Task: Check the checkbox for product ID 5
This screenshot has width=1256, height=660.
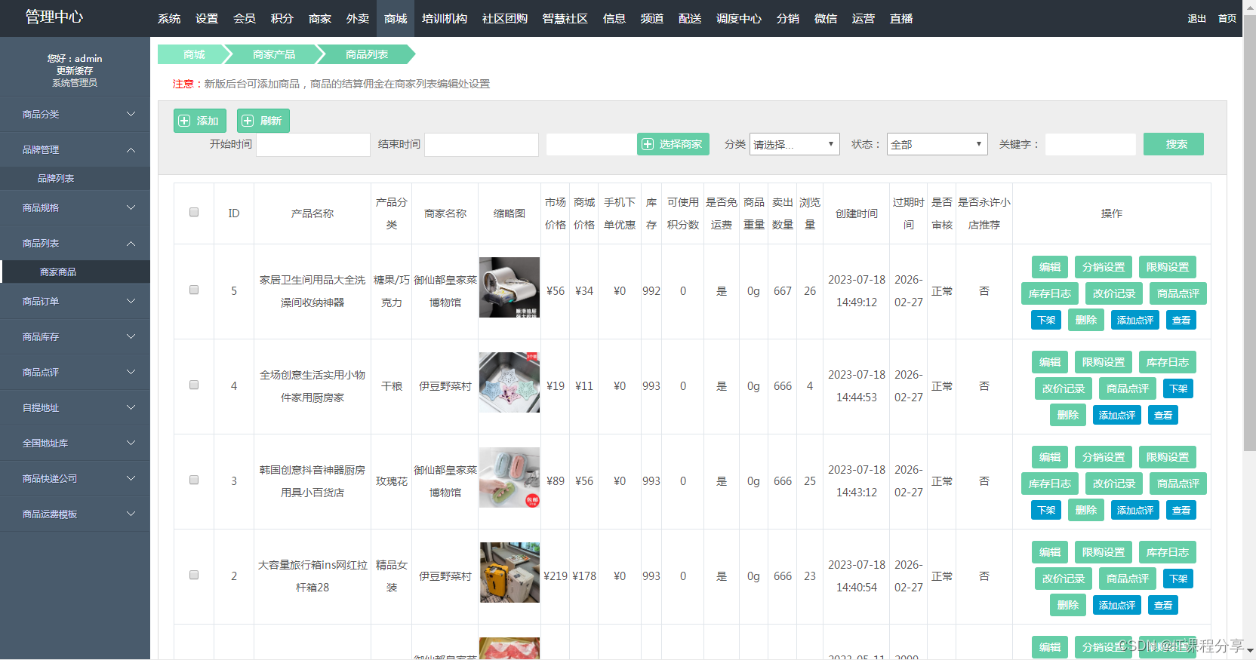Action: pos(194,290)
